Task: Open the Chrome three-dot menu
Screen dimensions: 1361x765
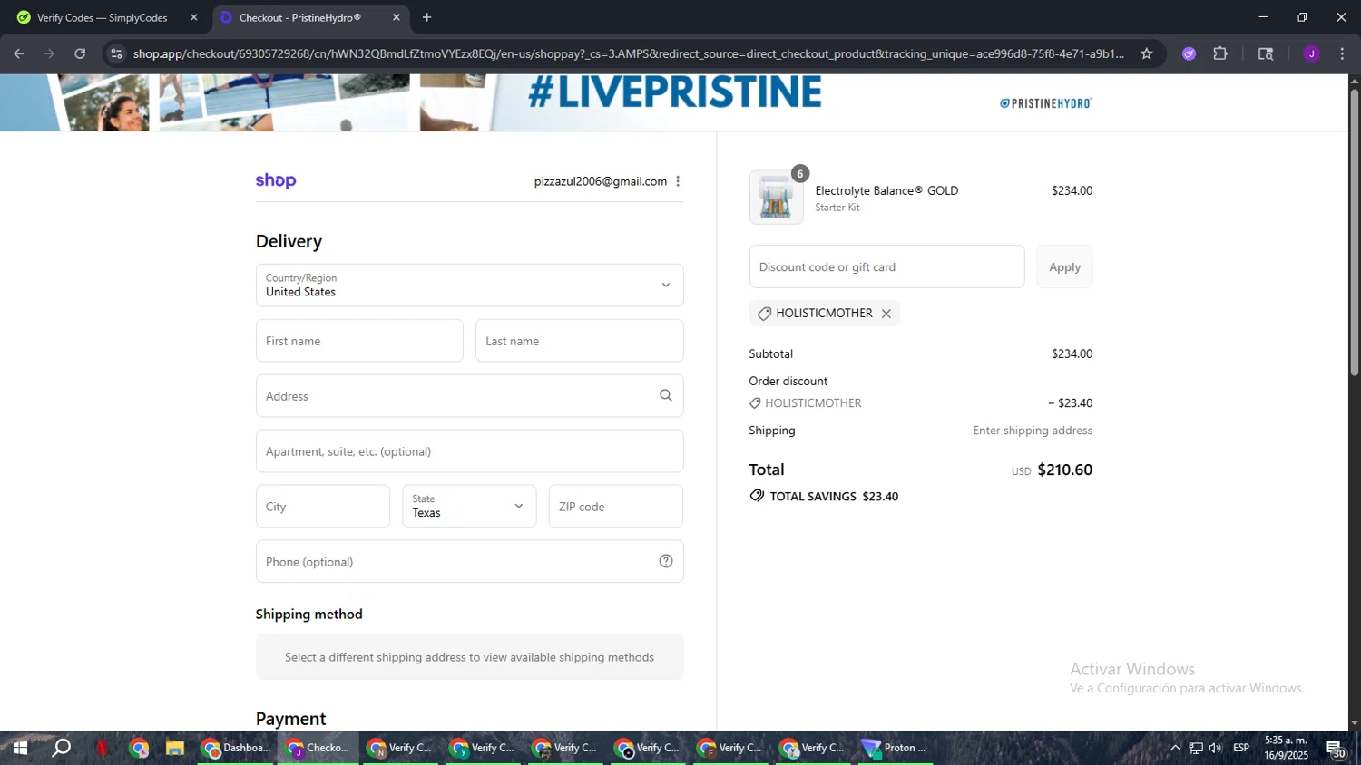Action: point(1342,53)
